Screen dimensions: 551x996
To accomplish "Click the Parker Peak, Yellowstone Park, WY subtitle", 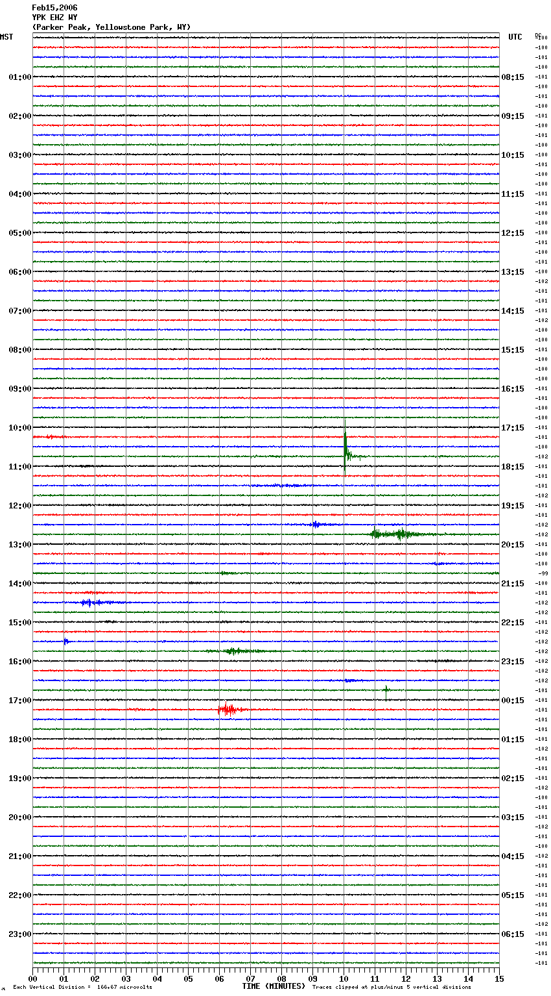I will (x=111, y=27).
